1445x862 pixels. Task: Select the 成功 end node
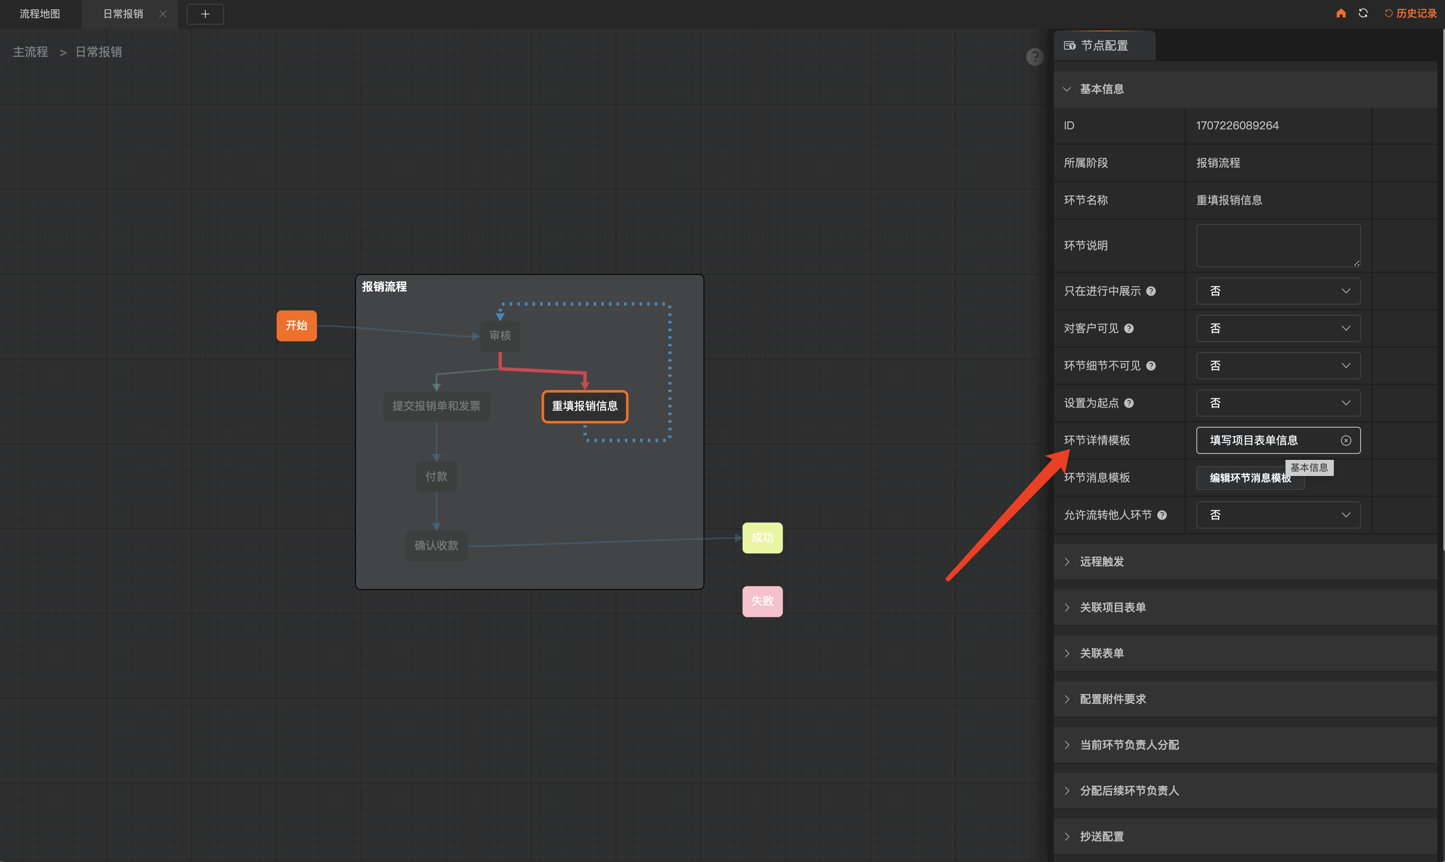pos(762,538)
